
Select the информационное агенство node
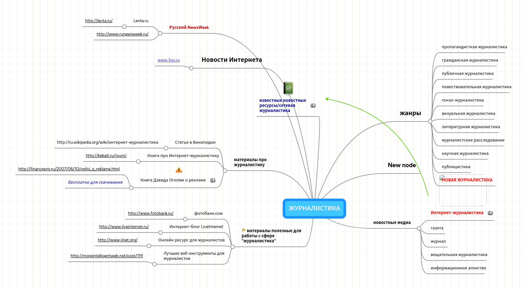(x=458, y=268)
